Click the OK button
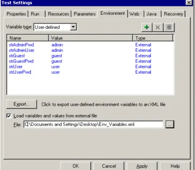The width and height of the screenshot is (195, 170). (x=75, y=166)
